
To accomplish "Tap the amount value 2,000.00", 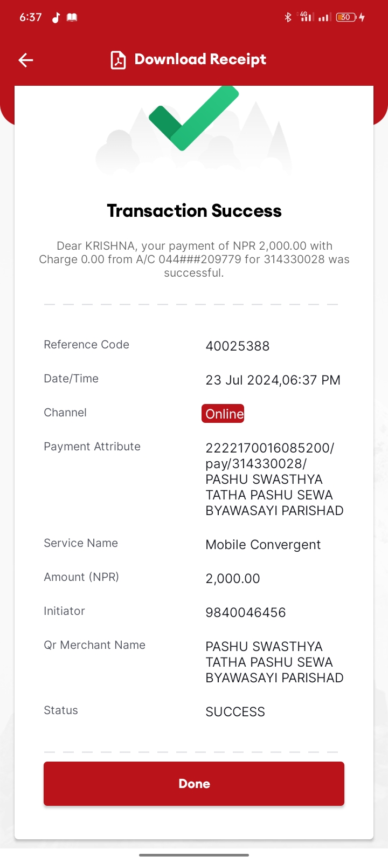I will (x=233, y=579).
